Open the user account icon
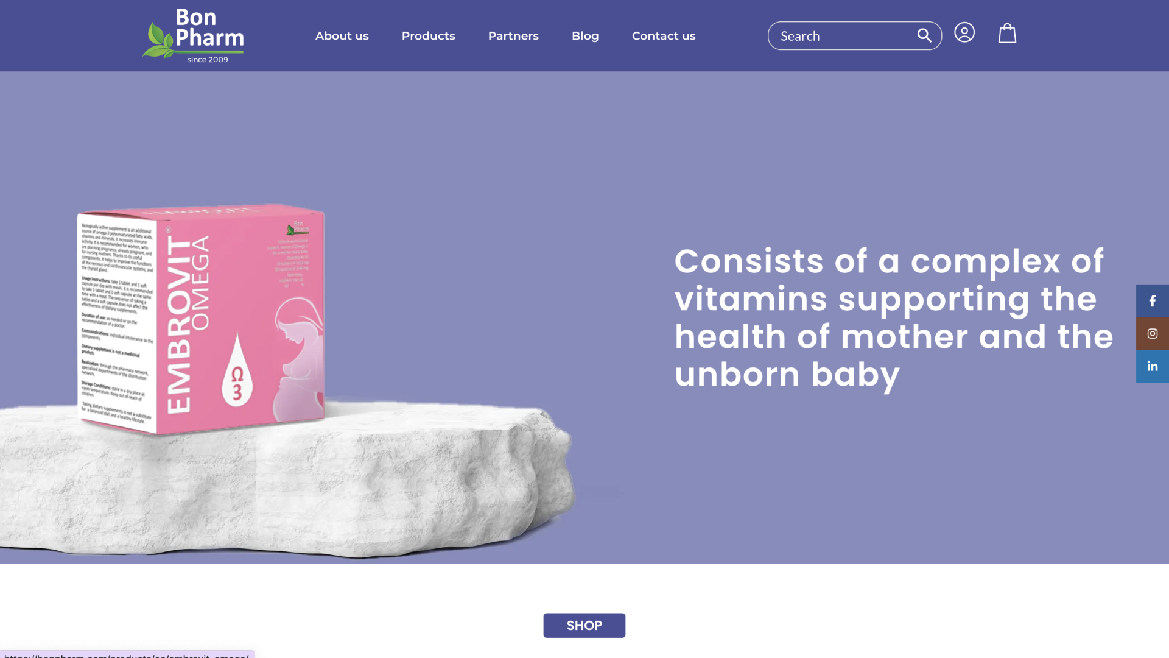This screenshot has width=1169, height=658. (x=964, y=32)
